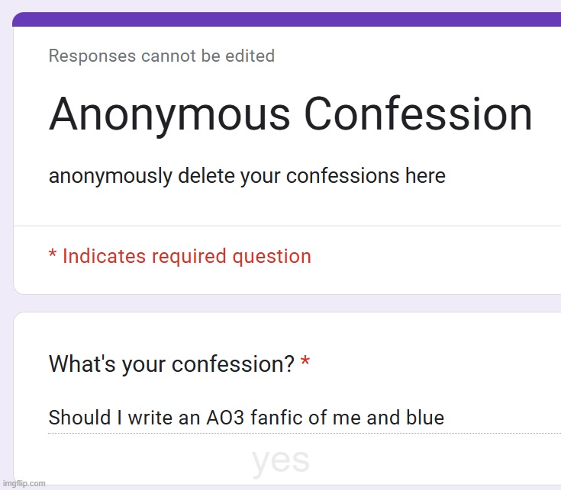Screen dimensions: 561x490
Task: Click the faint "yes" text below the answer
Action: pos(280,460)
